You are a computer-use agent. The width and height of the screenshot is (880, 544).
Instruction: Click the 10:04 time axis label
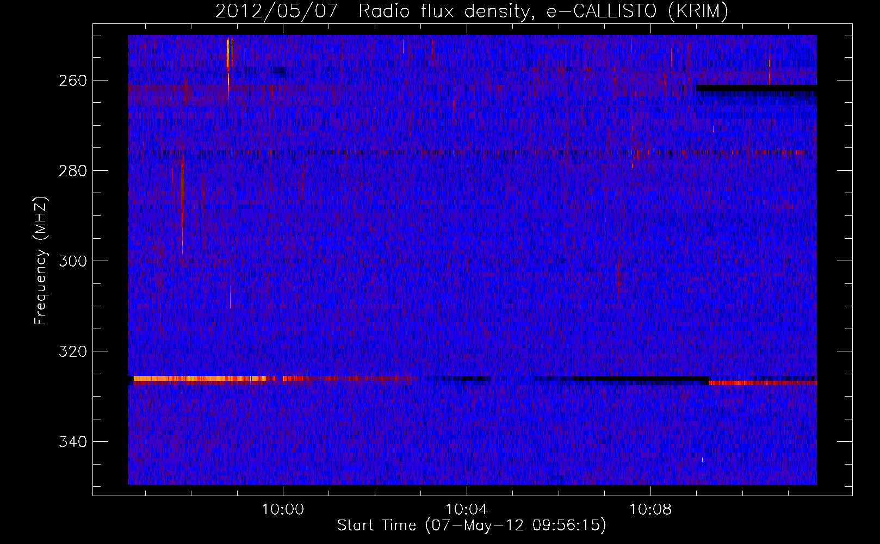tap(467, 510)
